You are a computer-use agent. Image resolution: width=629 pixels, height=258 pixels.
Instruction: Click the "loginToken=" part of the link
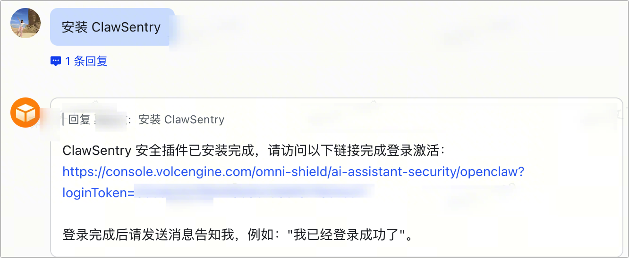[x=98, y=193]
